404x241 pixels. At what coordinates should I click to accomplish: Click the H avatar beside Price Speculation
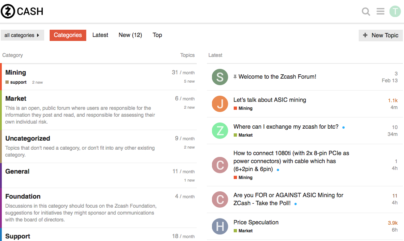point(220,226)
